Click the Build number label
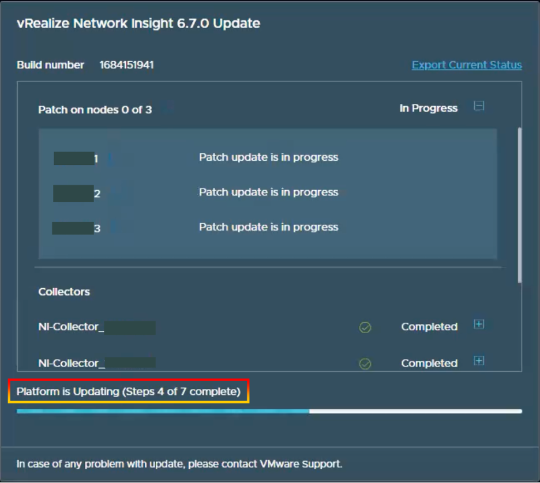540x483 pixels. (x=50, y=65)
